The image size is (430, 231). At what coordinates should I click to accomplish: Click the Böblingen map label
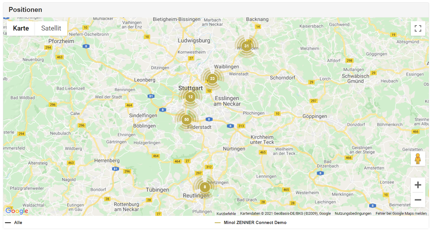pos(144,126)
